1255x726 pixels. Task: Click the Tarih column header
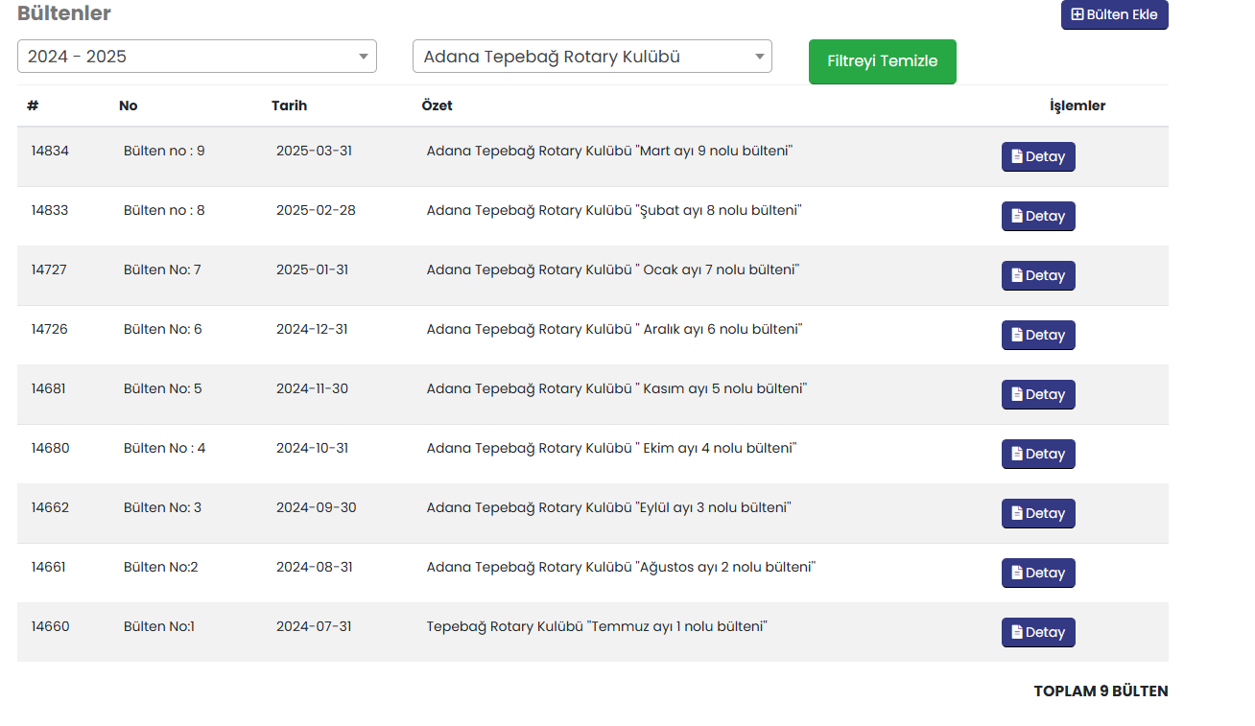pos(289,105)
